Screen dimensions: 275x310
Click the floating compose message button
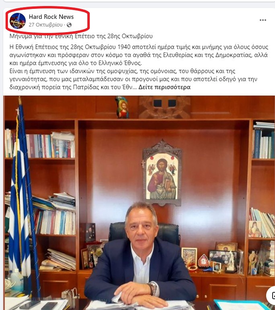[272, 296]
